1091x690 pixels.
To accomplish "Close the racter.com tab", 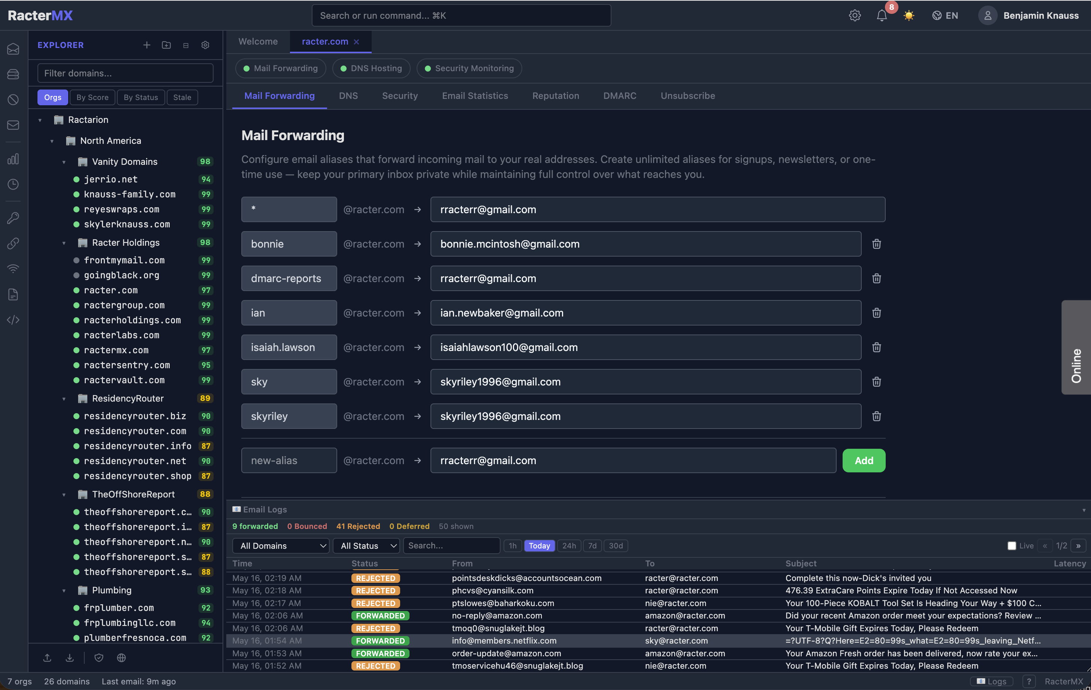I will click(356, 42).
